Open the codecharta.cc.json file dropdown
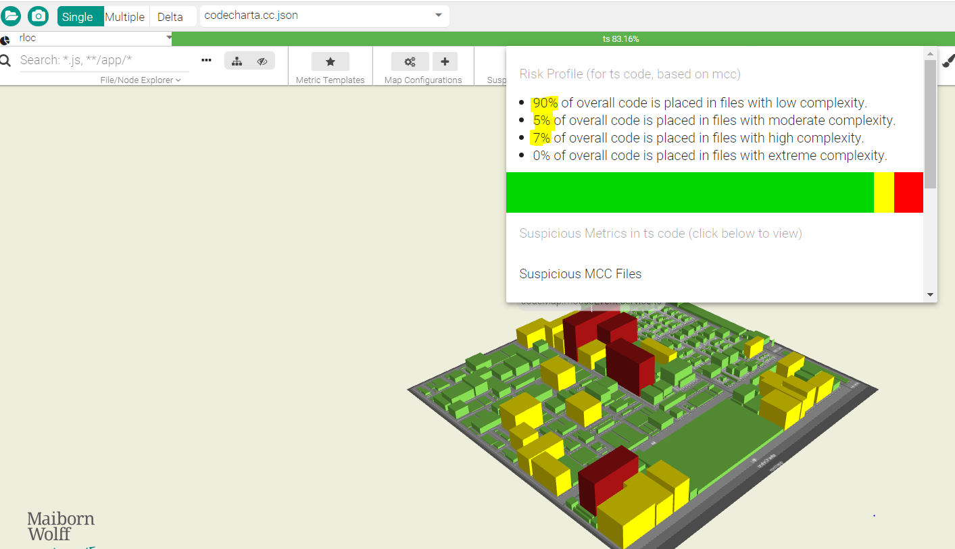The height and width of the screenshot is (549, 955). click(439, 16)
